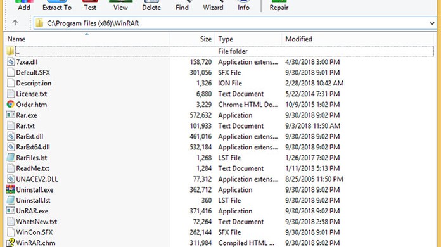Click the file name Uninstall.lst
The image size is (441, 247).
[33, 200]
